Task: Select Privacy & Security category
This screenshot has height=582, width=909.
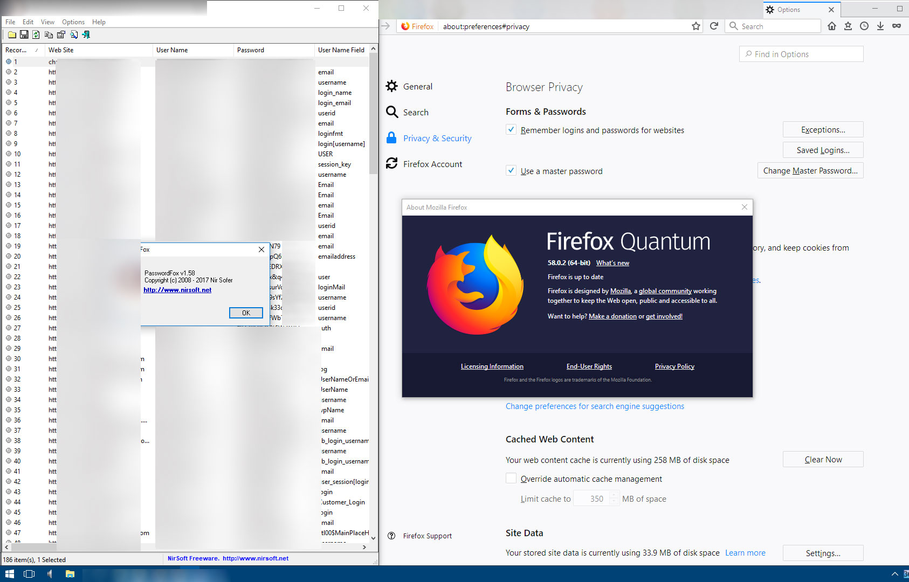Action: point(429,138)
